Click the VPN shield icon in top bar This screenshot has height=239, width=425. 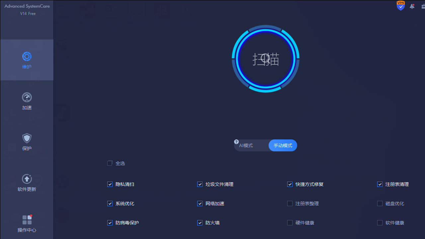(x=400, y=6)
